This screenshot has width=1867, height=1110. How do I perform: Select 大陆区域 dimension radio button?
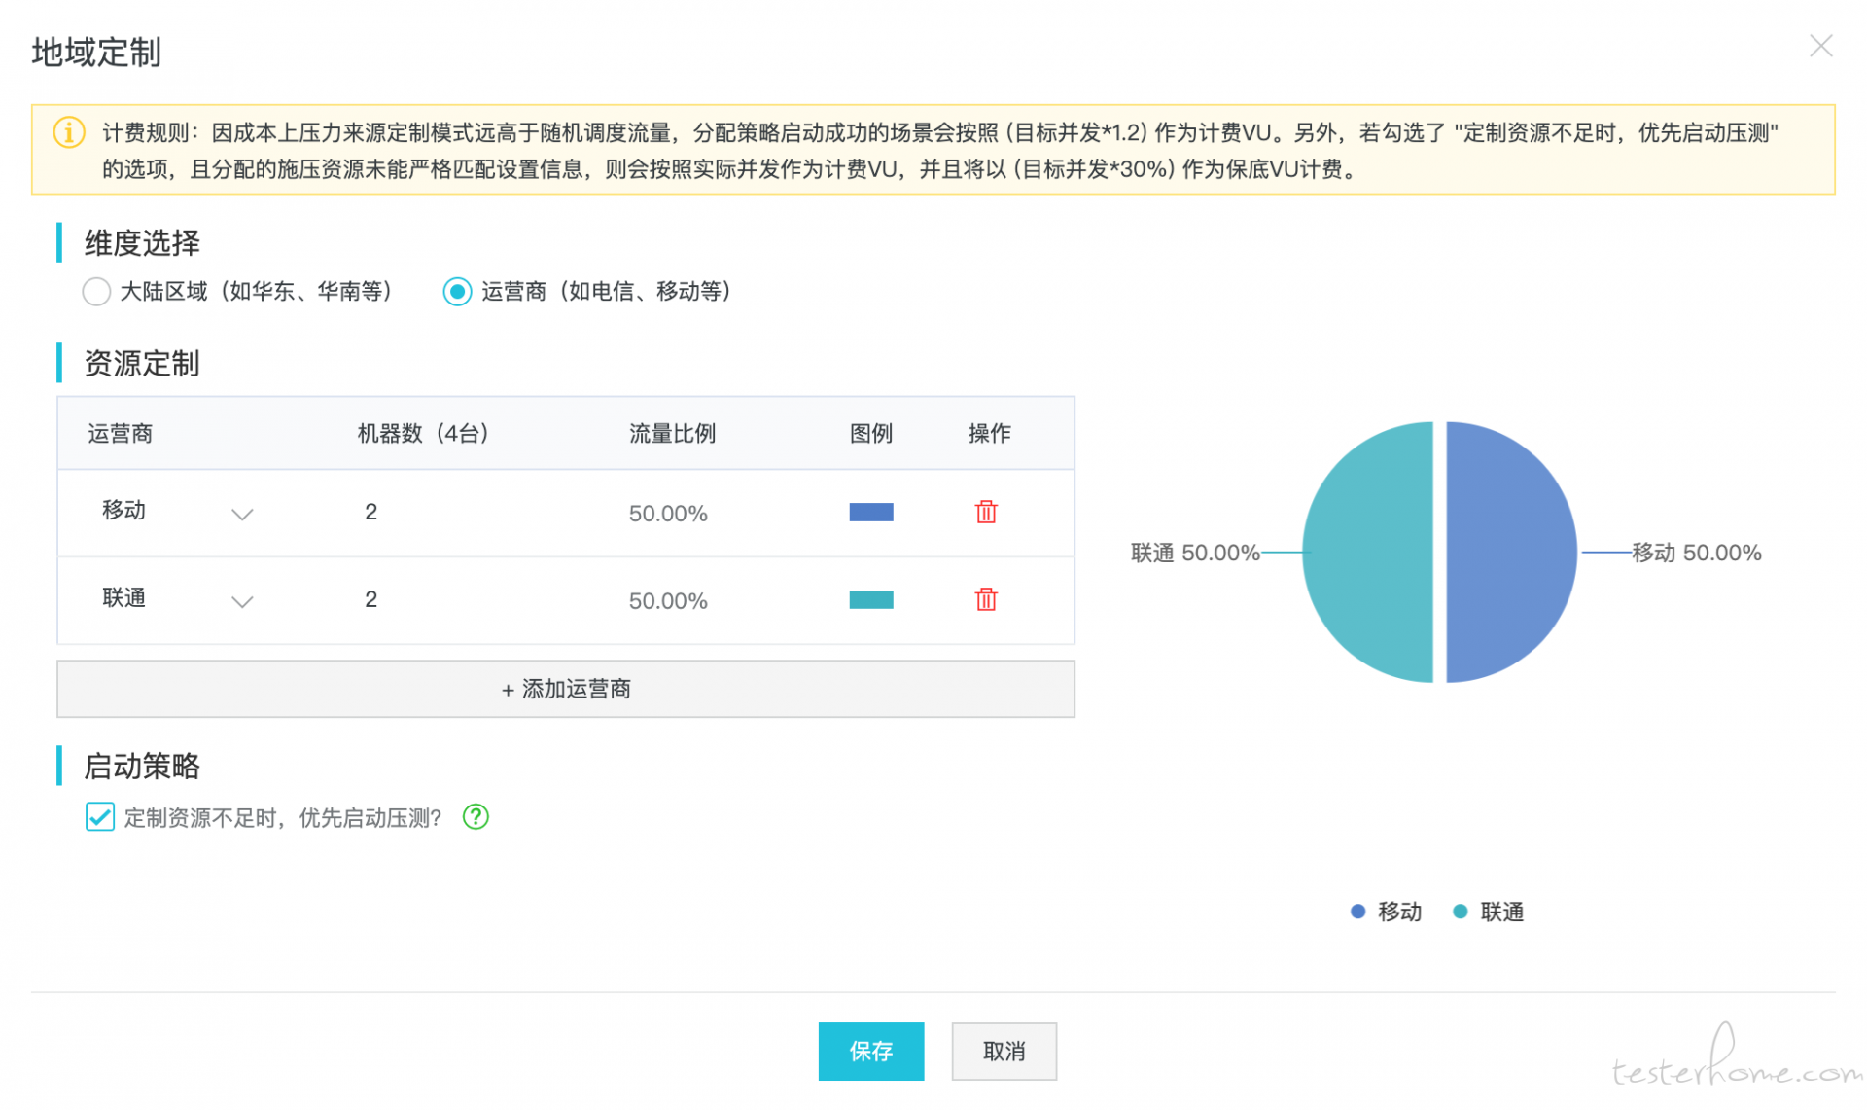click(96, 292)
